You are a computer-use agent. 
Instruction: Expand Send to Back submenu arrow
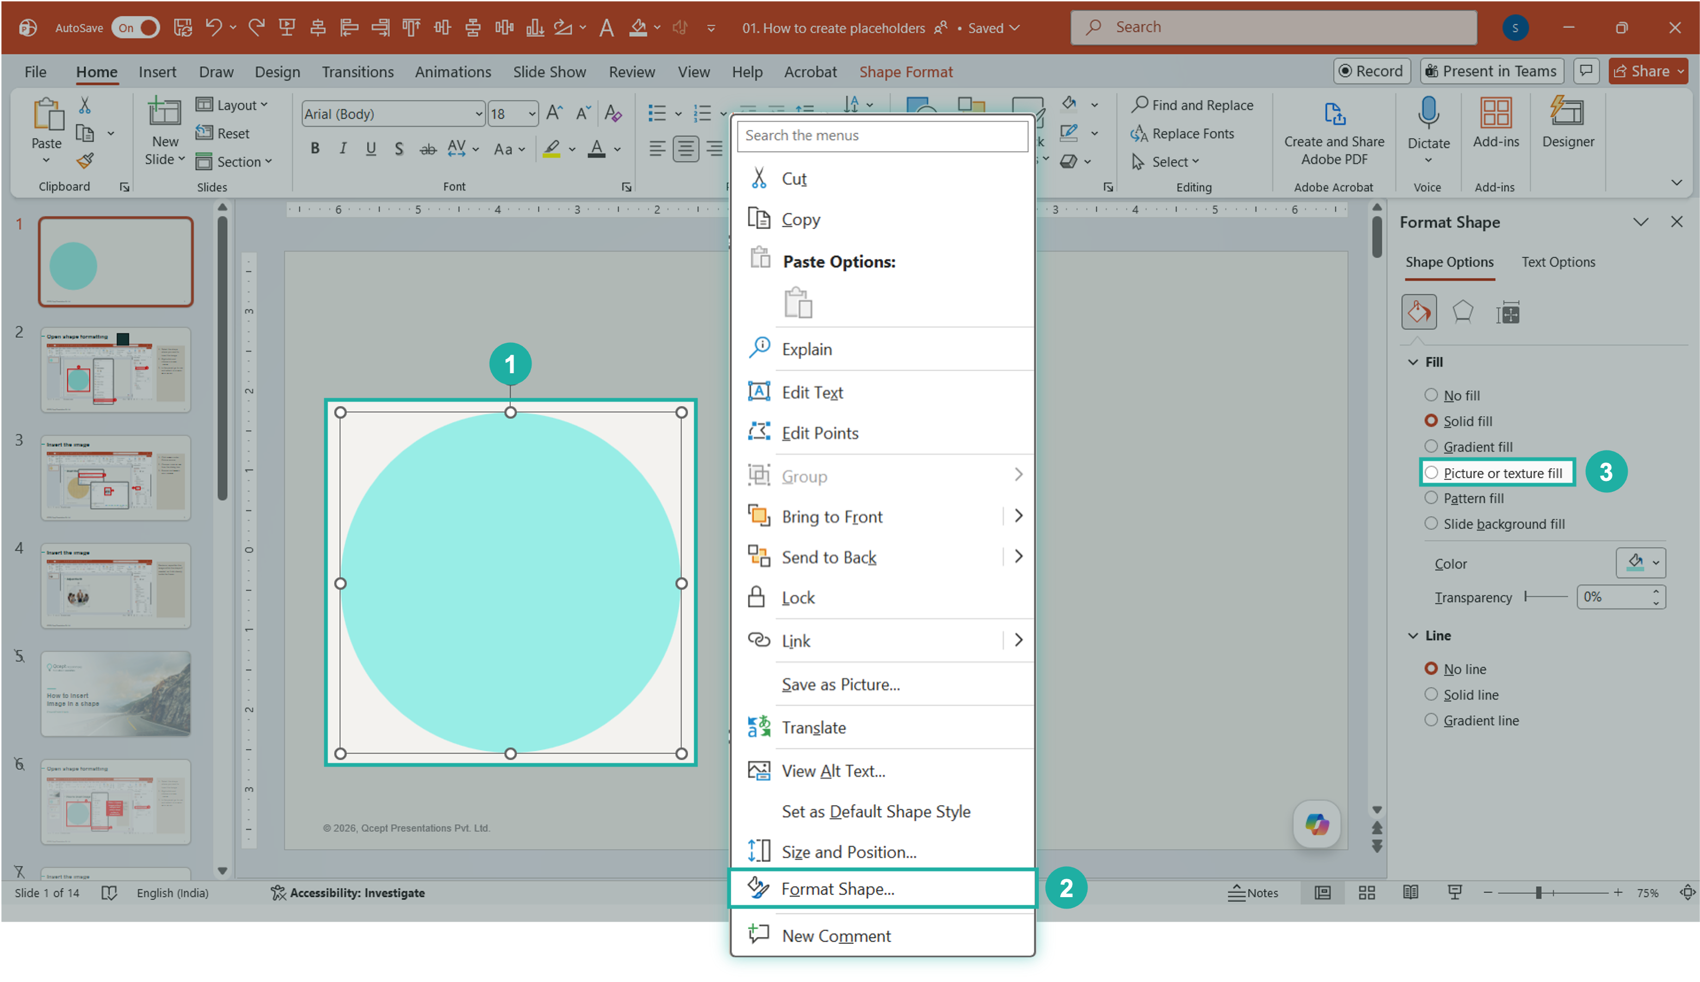tap(1018, 557)
